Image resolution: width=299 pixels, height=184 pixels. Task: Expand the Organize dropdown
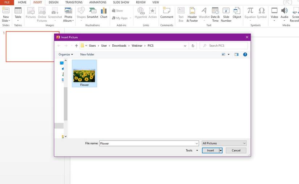tap(66, 55)
